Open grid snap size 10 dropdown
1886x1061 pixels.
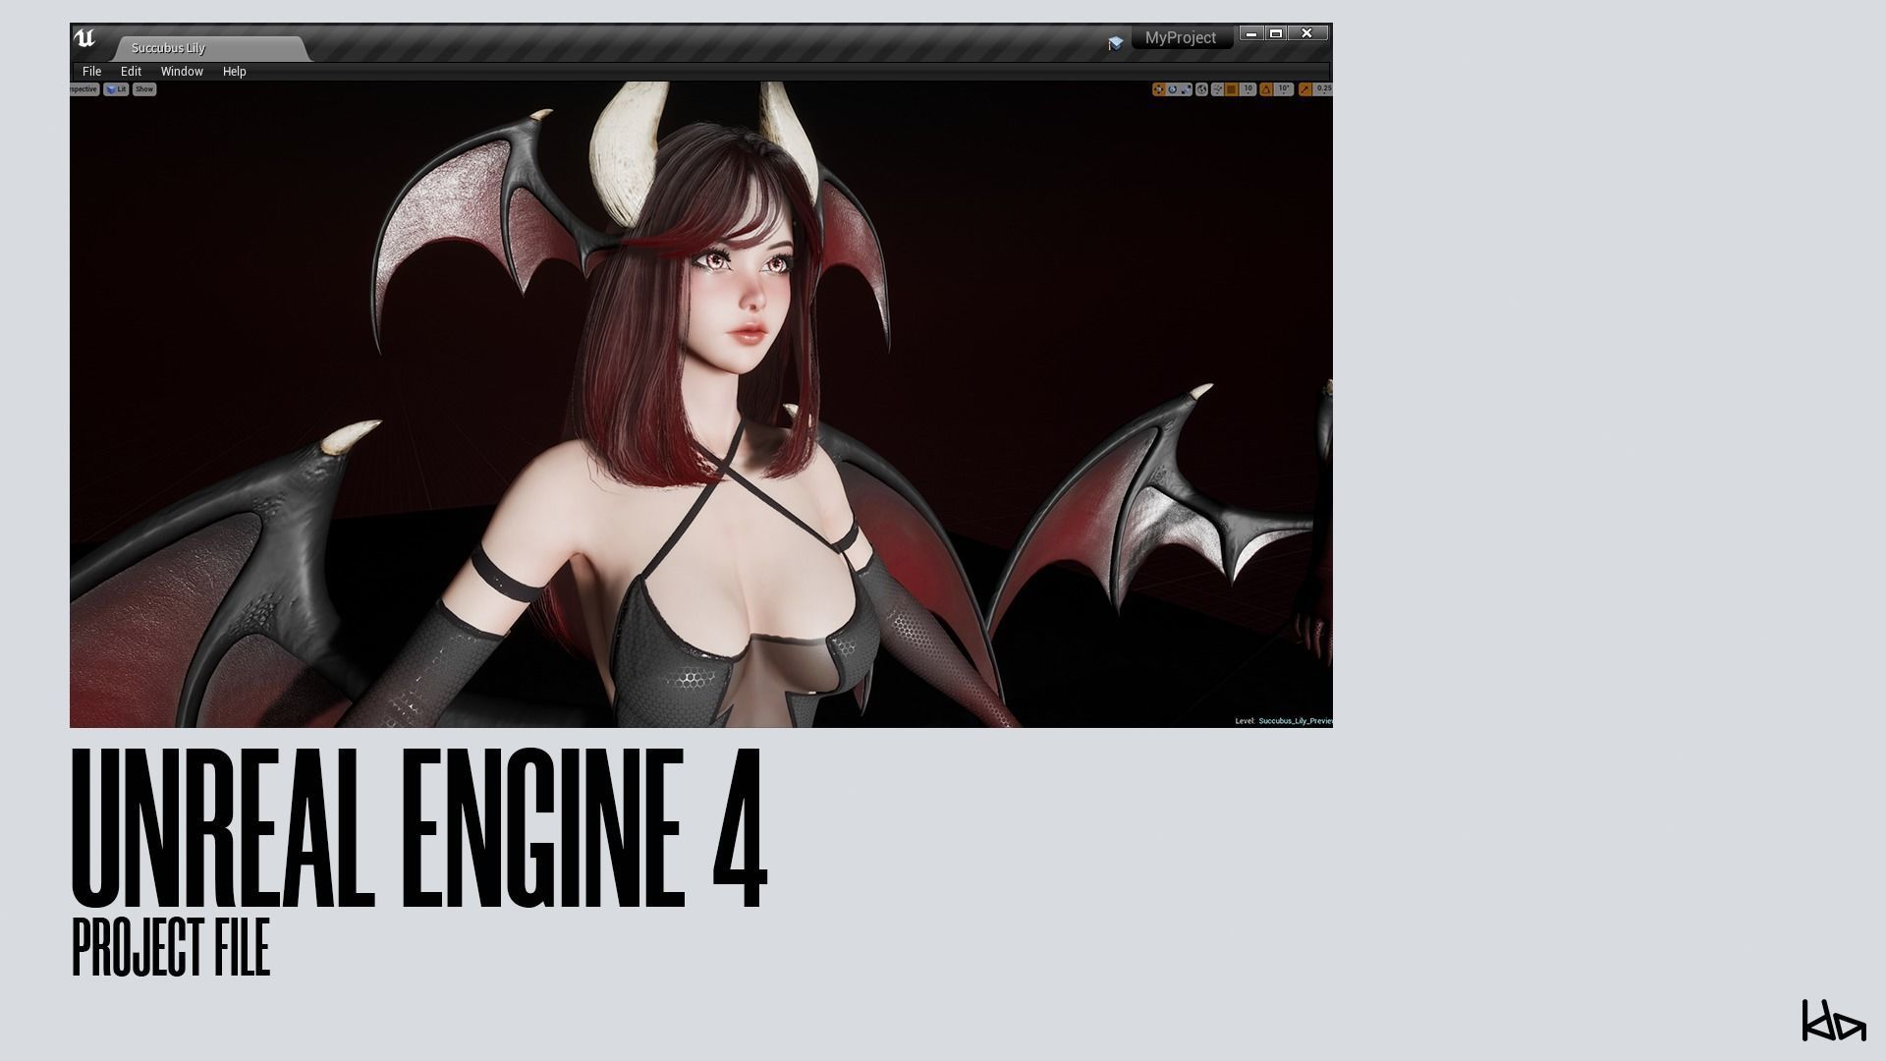pyautogui.click(x=1248, y=89)
